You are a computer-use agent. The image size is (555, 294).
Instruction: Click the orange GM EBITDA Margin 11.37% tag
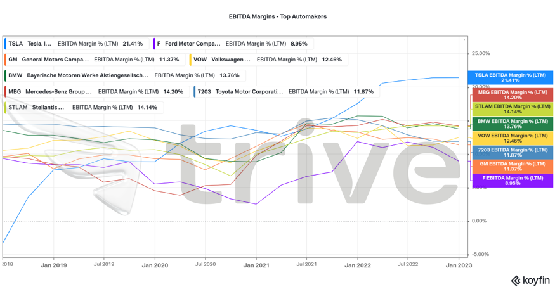[512, 166]
